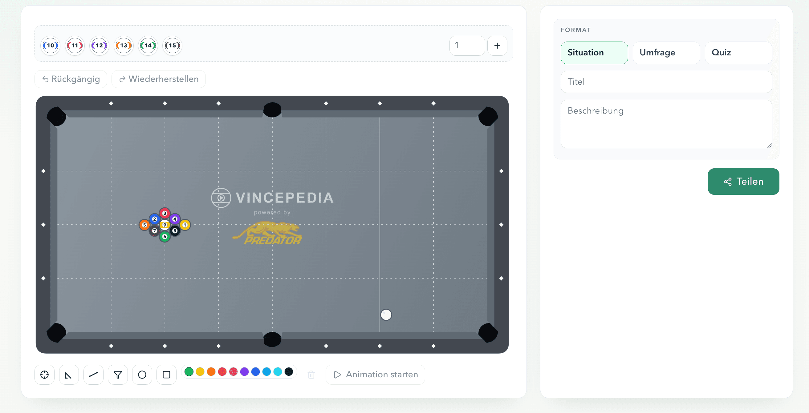The height and width of the screenshot is (413, 809).
Task: Choose the sky blue color swatch
Action: [266, 372]
